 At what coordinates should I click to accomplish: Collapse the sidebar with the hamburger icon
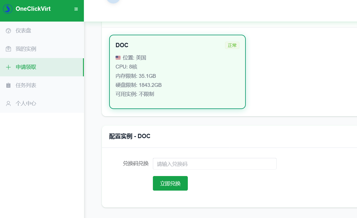click(76, 9)
